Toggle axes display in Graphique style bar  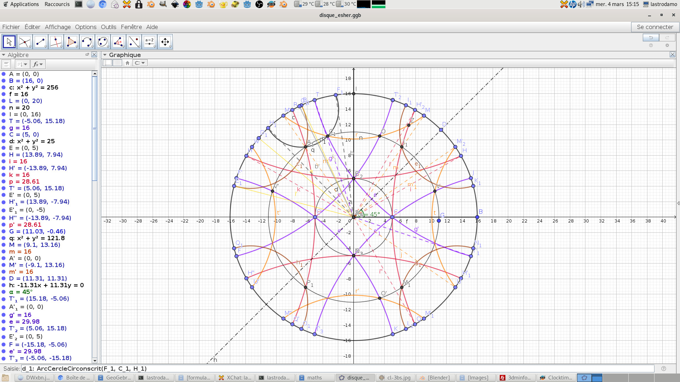click(x=108, y=63)
